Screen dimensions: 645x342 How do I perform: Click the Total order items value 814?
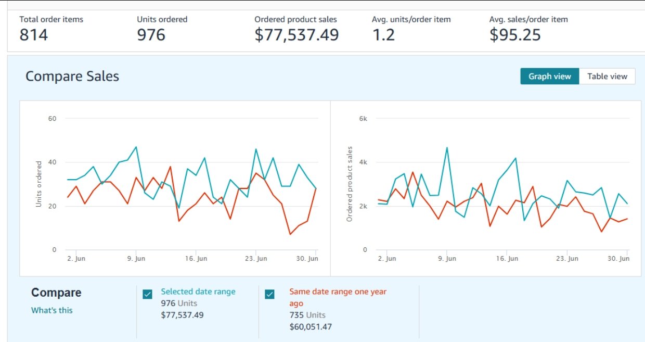[x=34, y=35]
